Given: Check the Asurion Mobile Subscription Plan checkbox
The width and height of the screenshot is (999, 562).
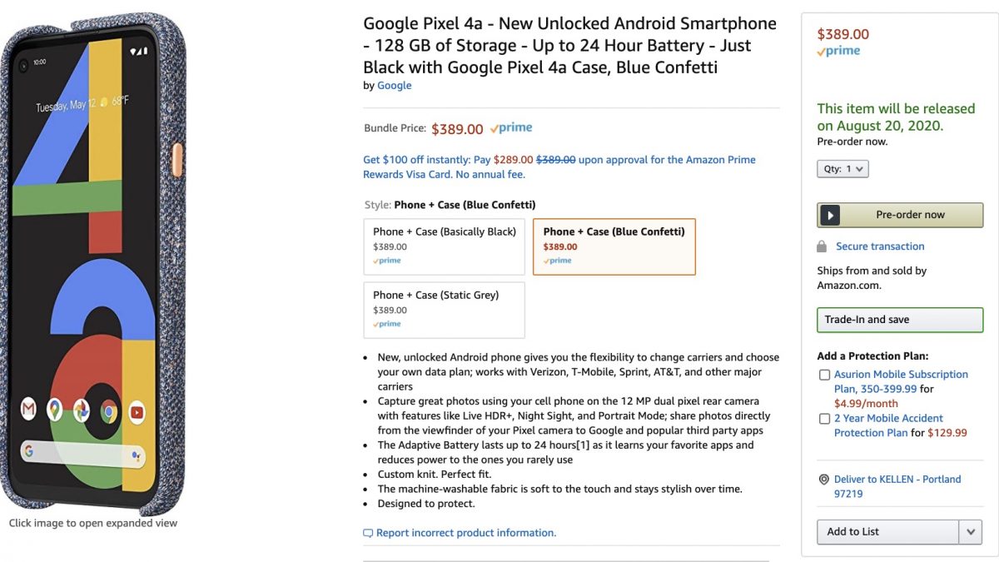Looking at the screenshot, I should tap(824, 375).
